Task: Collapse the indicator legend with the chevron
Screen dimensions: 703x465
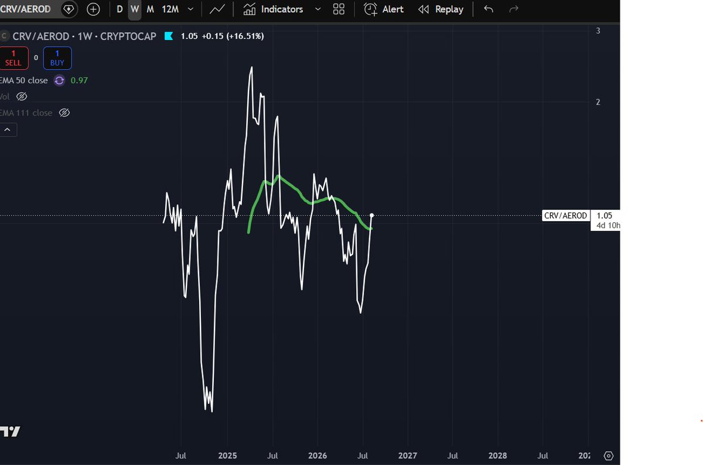Action: pos(8,130)
